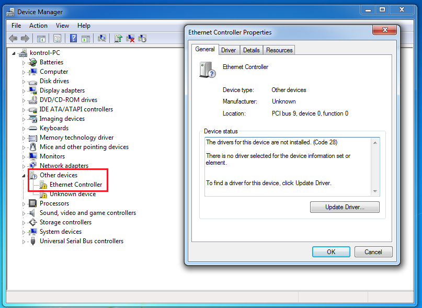Toggle the Show/Hide Action Pane icon
This screenshot has height=308, width=422.
[86, 39]
